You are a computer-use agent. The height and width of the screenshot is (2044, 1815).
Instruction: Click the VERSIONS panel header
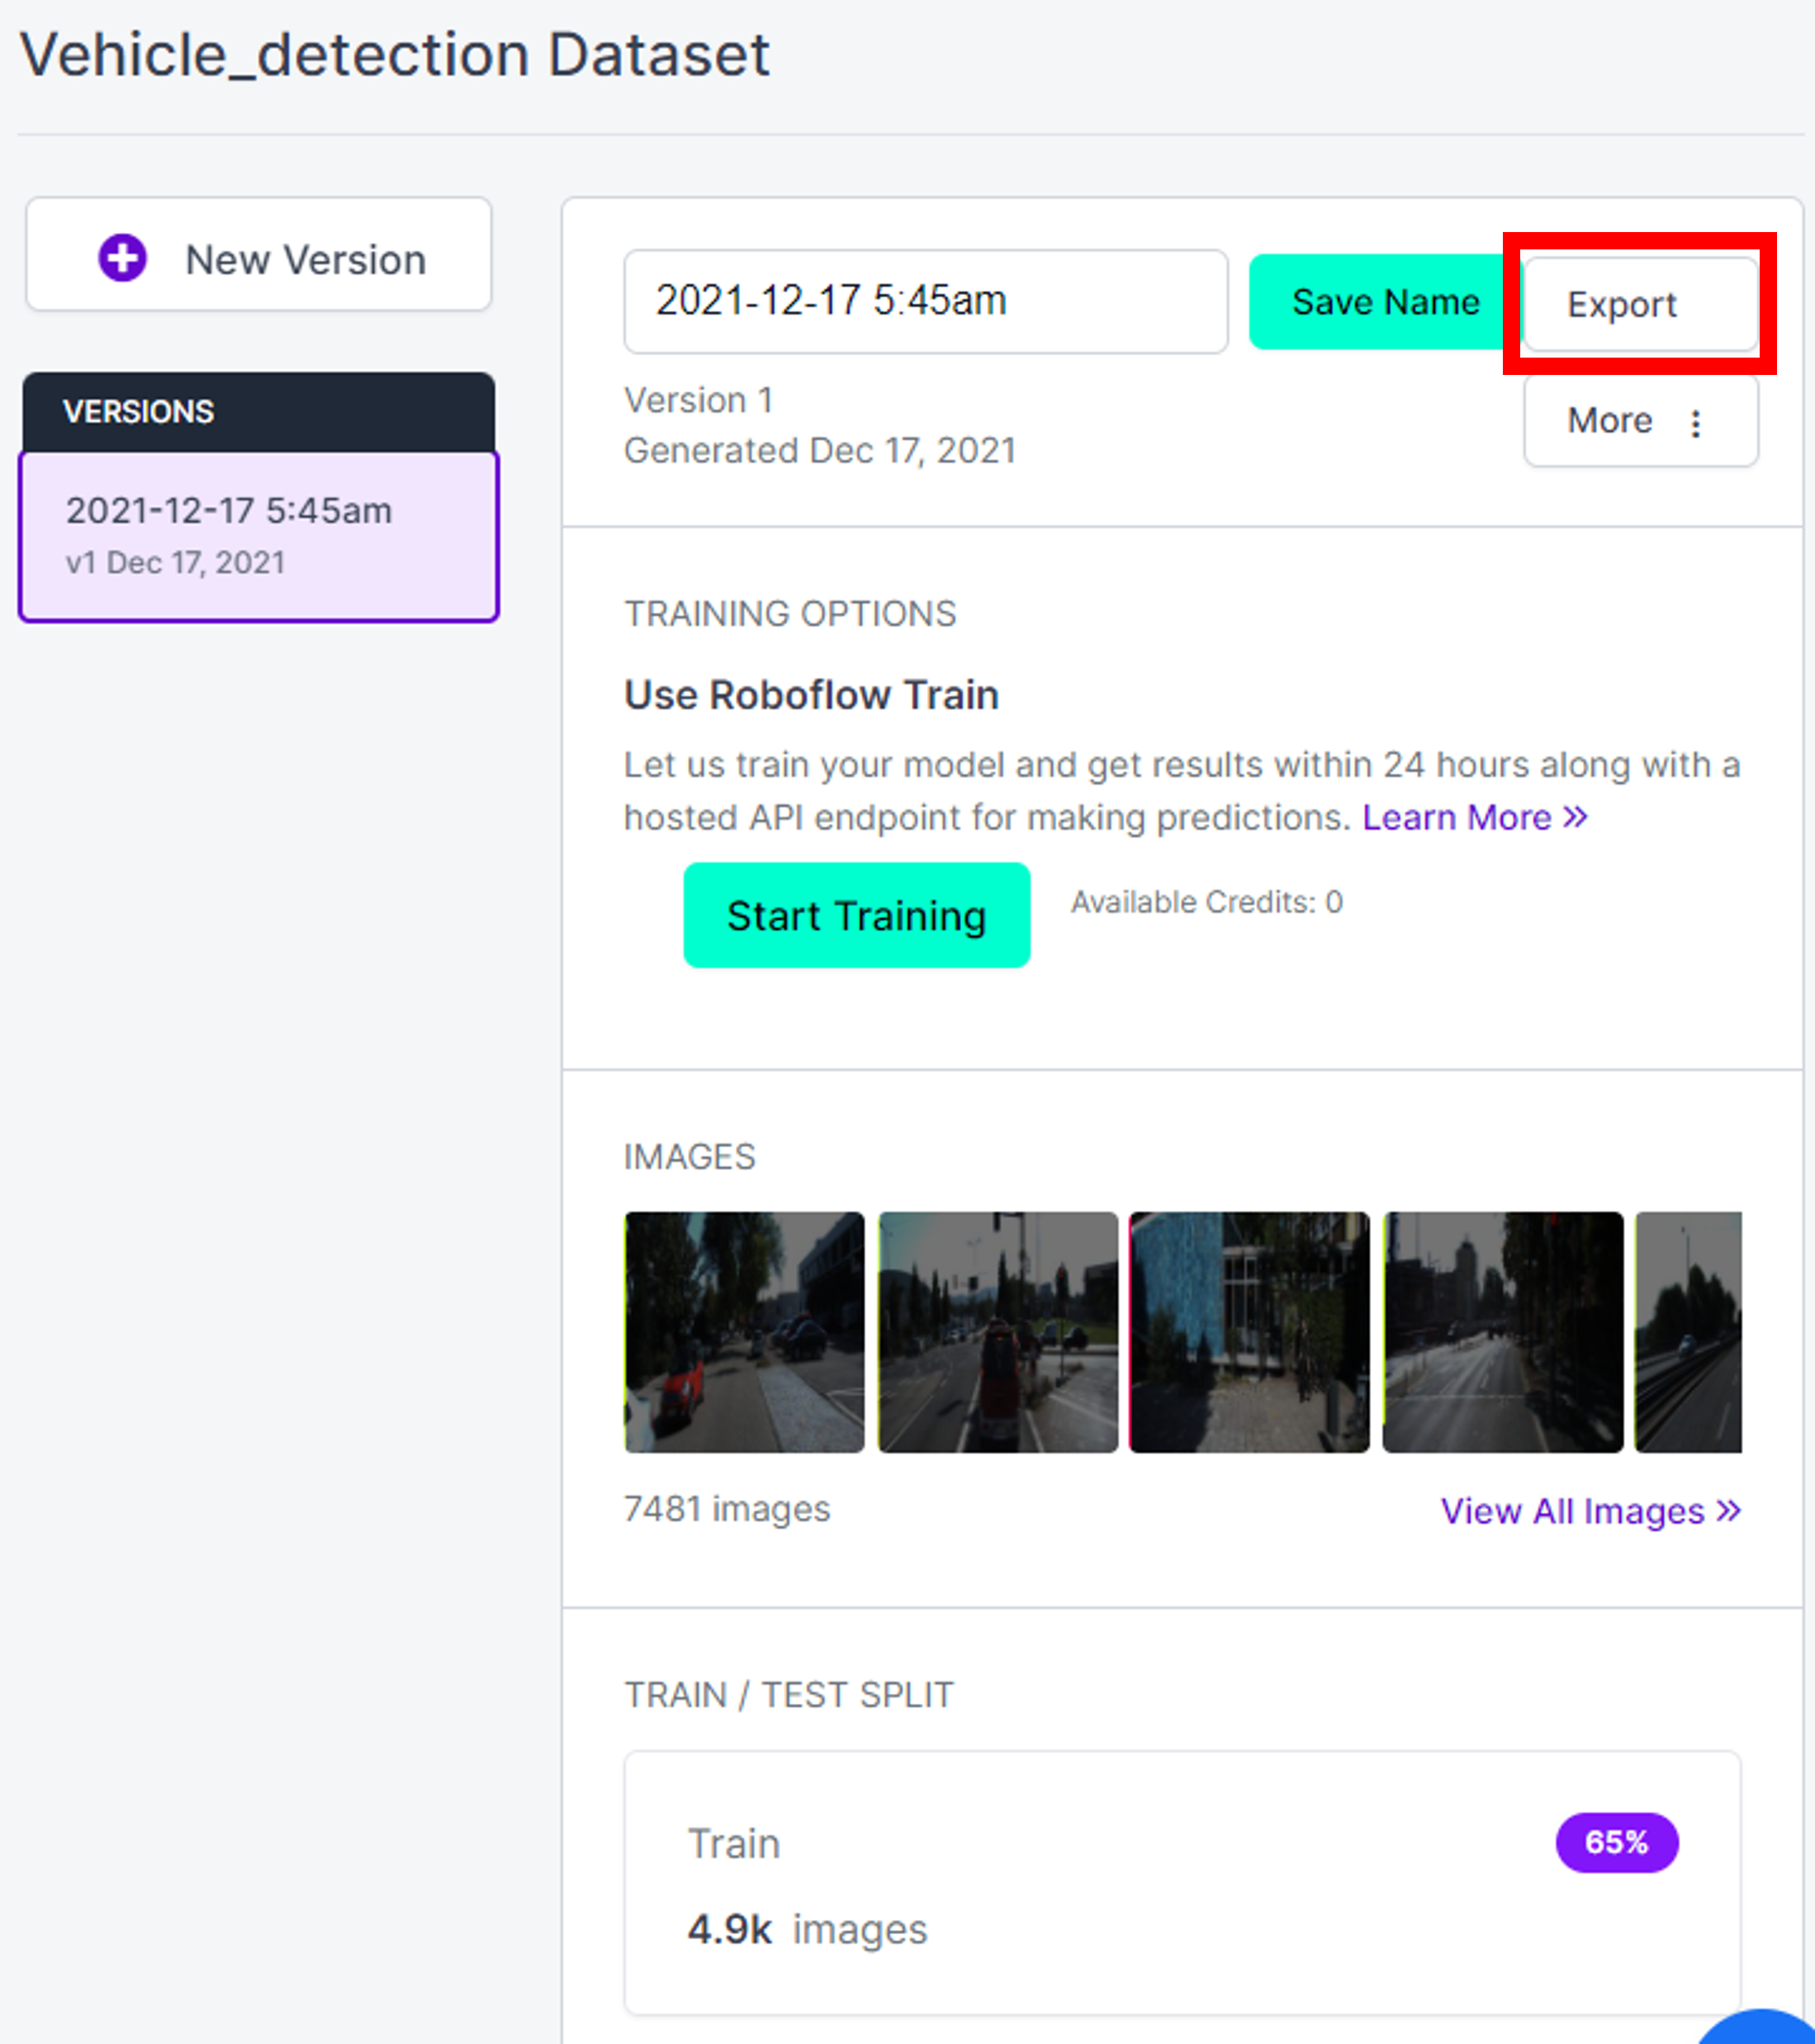259,411
